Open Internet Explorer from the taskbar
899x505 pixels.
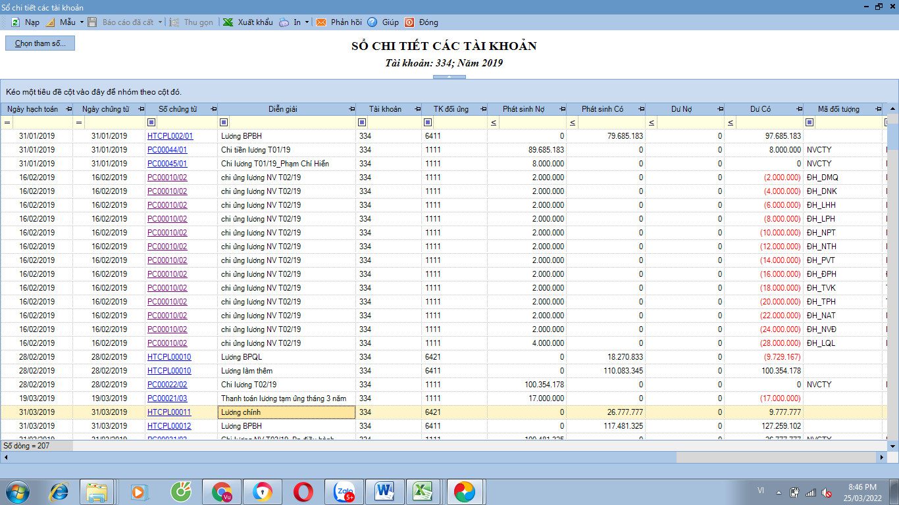59,491
